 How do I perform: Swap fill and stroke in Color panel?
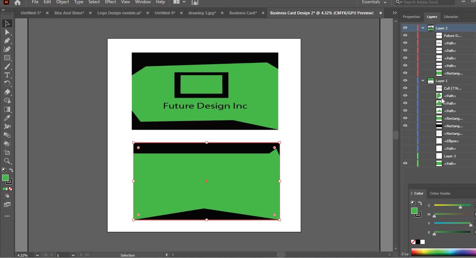420,203
